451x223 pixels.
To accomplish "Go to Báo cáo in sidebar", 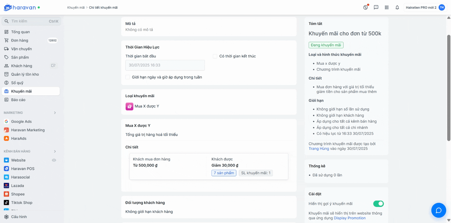I will click(18, 100).
